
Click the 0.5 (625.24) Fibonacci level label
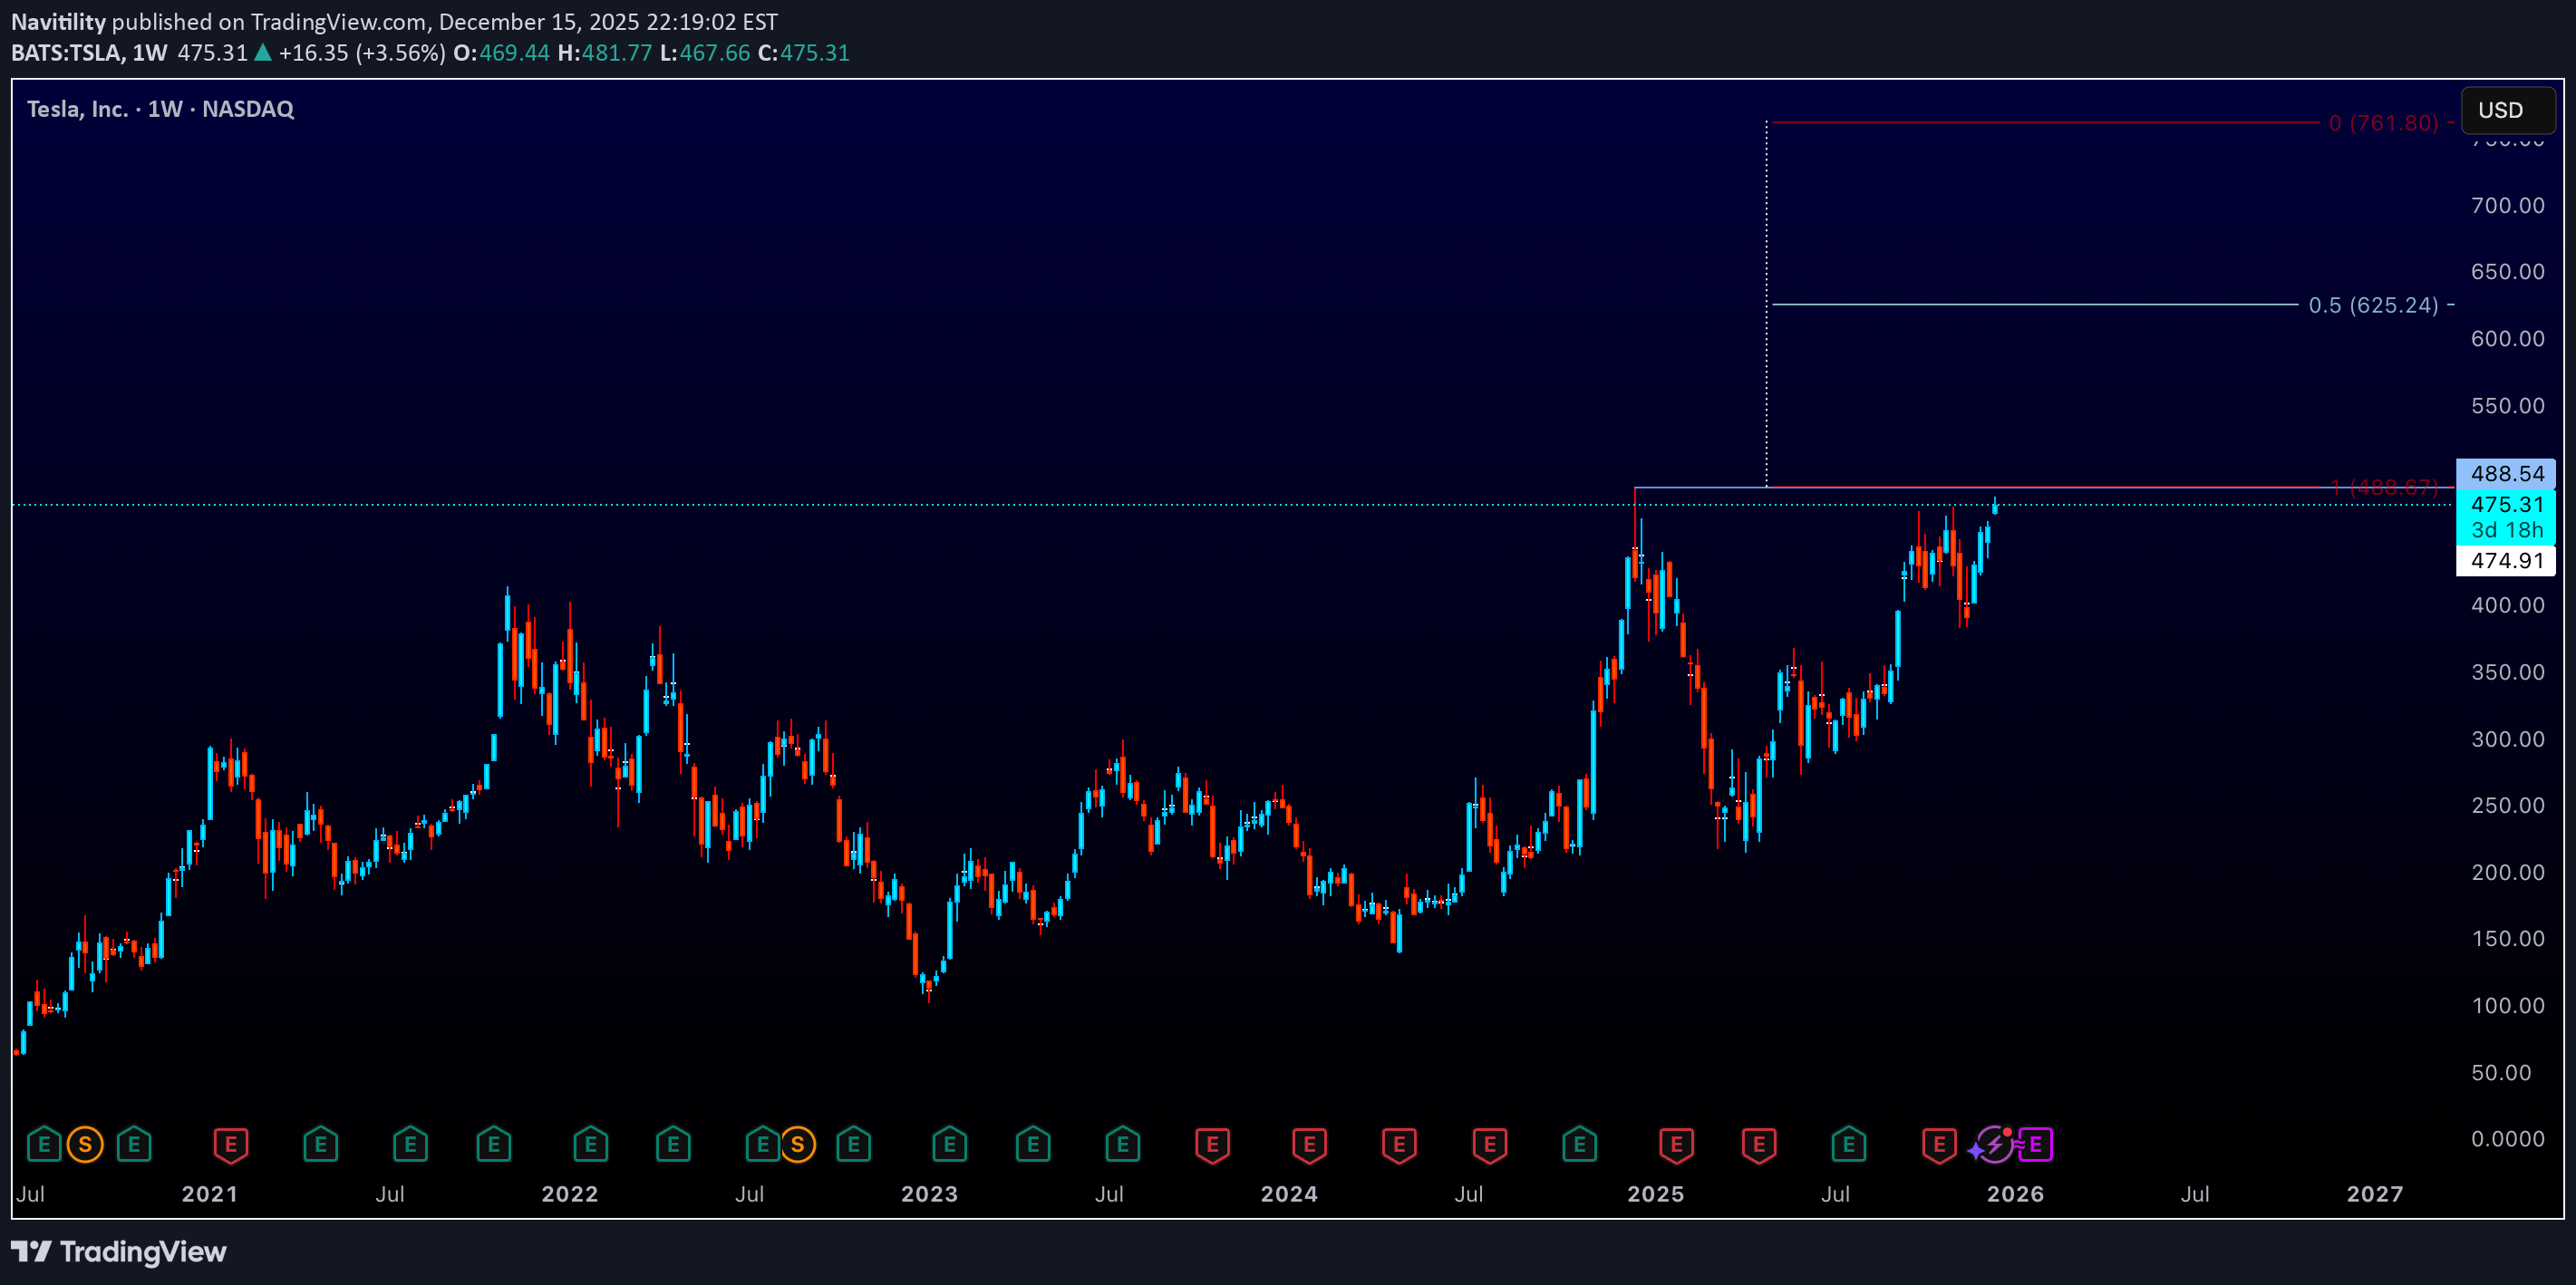2373,305
